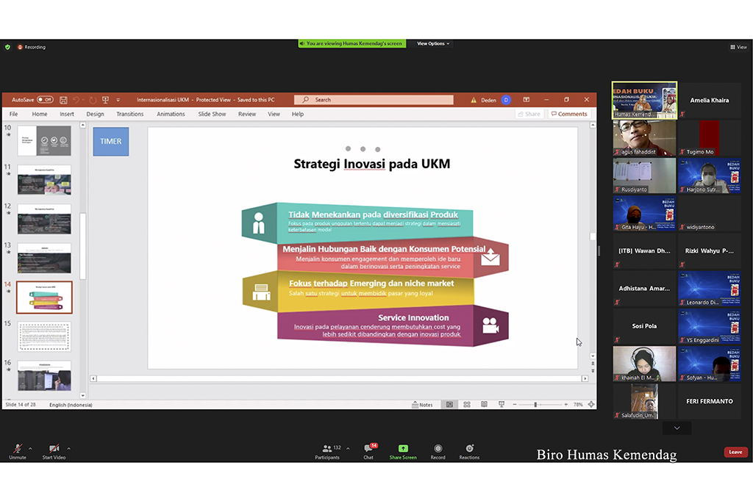Select agus fahaddist video tile

pyautogui.click(x=644, y=138)
